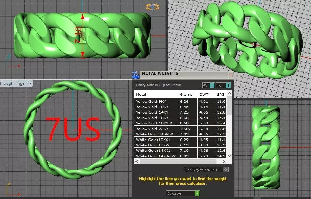
Task: Click the 6.29 grams value
Action: point(184,140)
